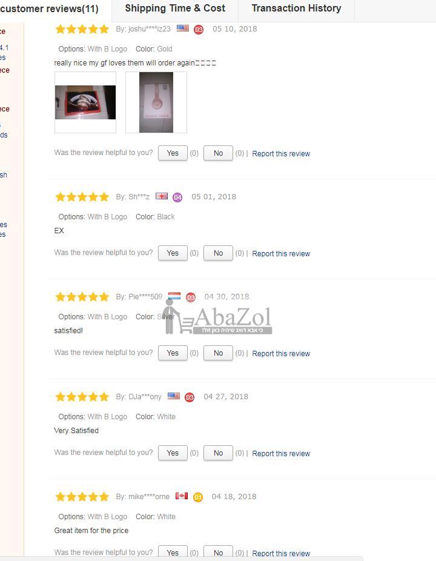Click the D3 badge beside joshu****iz23's review

pos(199,30)
